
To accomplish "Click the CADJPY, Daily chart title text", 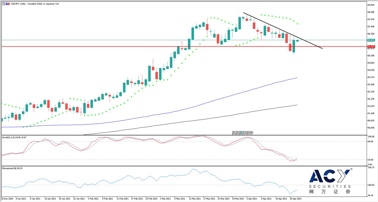I will [35, 4].
